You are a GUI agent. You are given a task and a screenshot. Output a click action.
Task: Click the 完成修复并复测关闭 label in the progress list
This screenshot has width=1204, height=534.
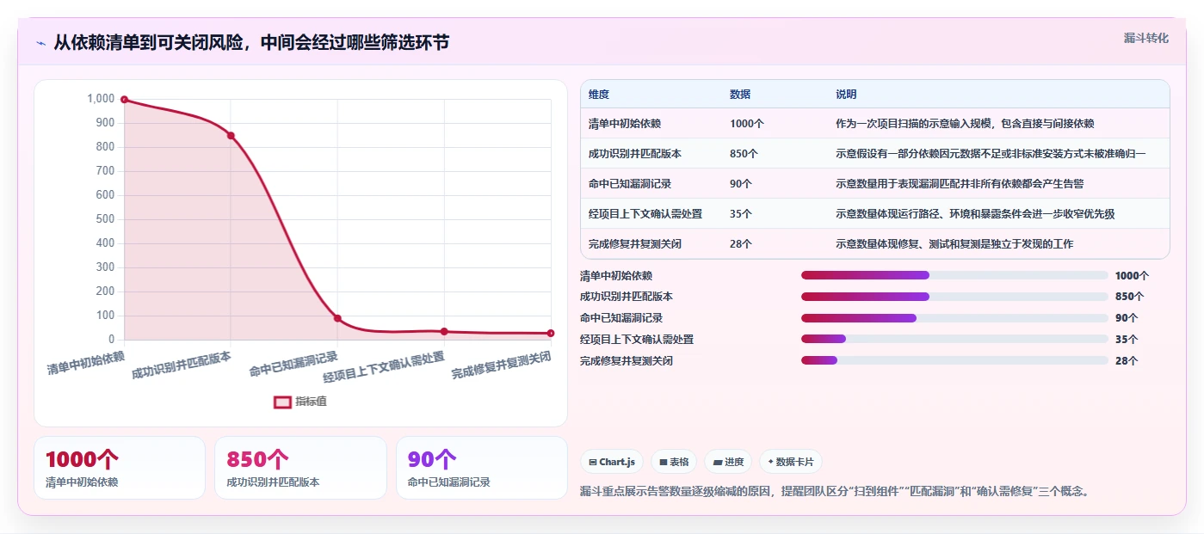pos(627,361)
